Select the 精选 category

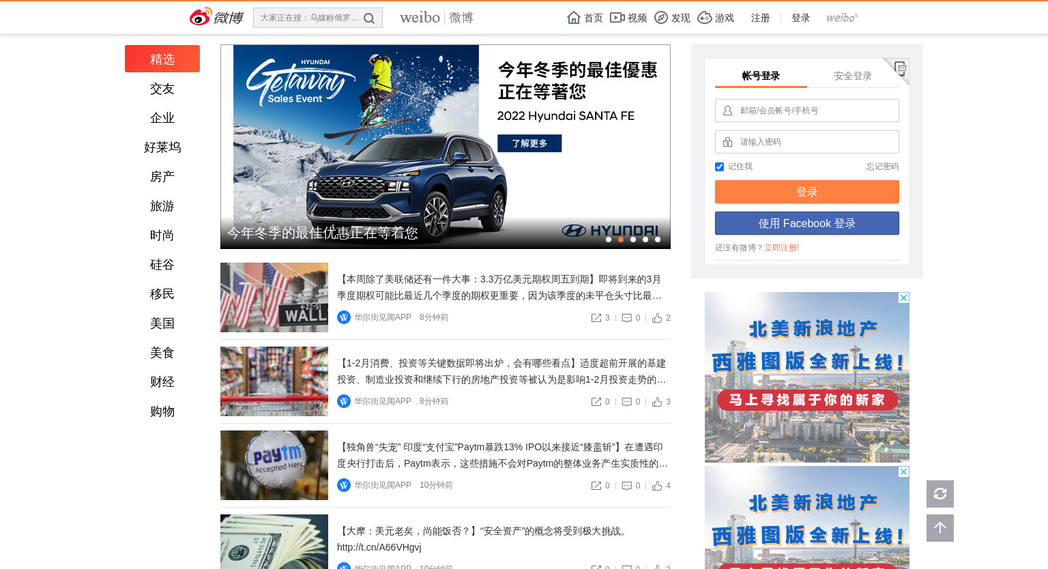(162, 59)
